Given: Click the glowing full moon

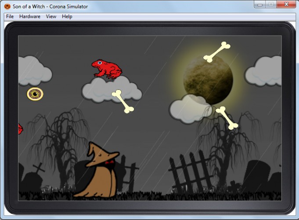Looking at the screenshot, I should click(x=208, y=80).
